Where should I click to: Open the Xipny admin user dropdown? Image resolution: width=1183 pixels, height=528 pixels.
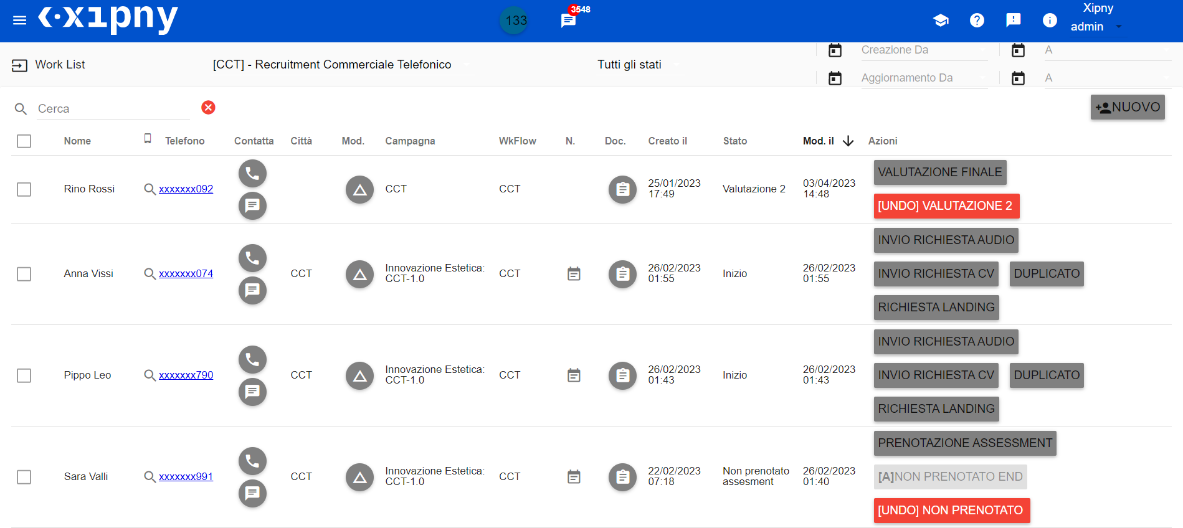[x=1097, y=27]
